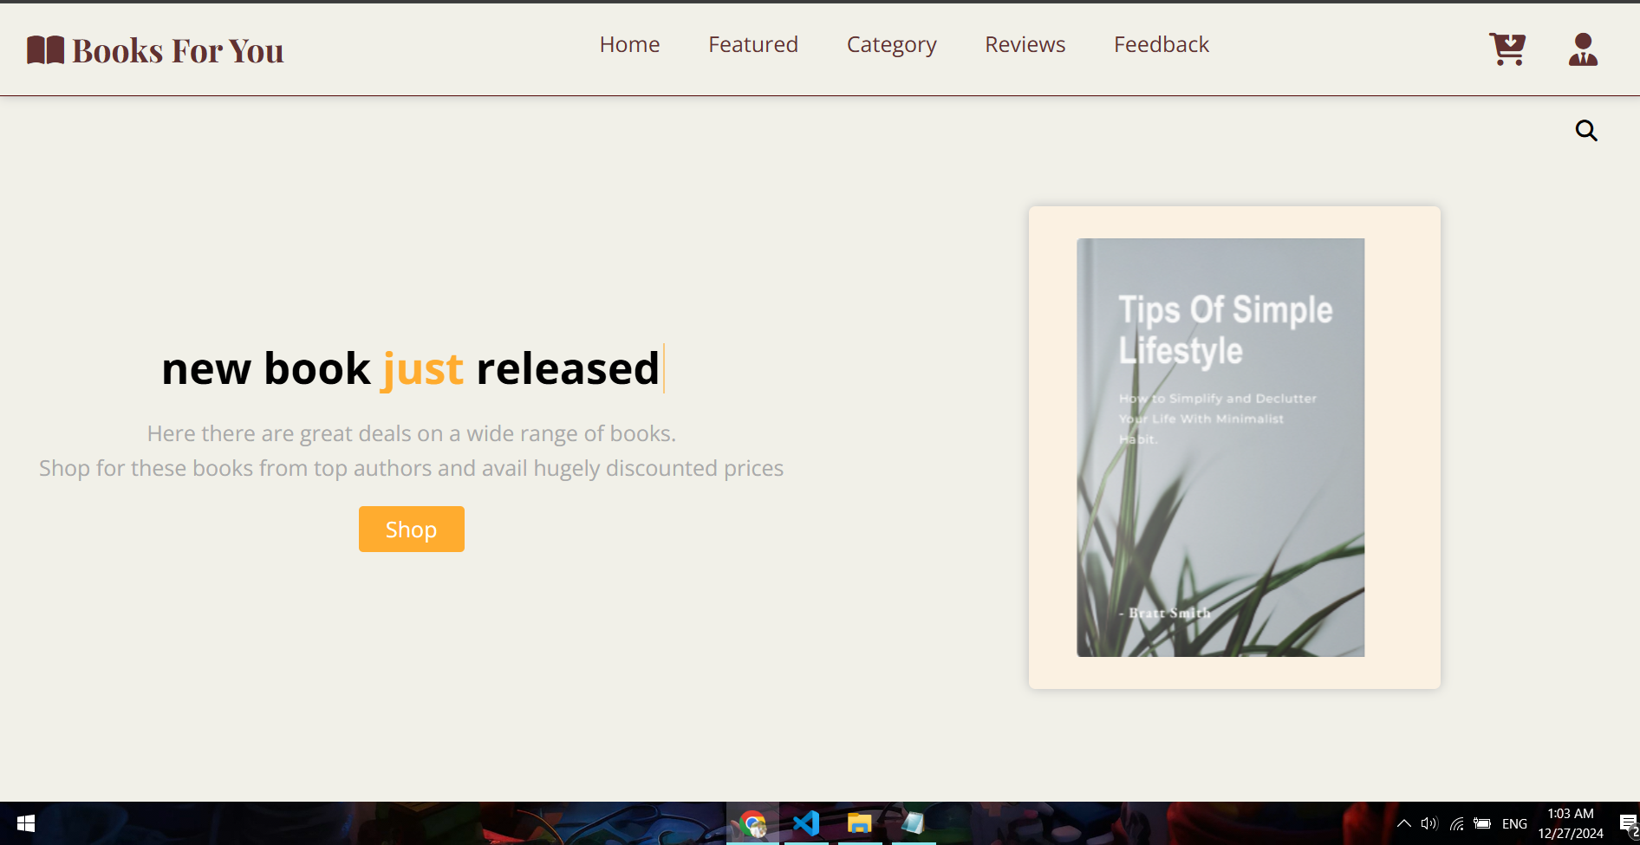The height and width of the screenshot is (845, 1640).
Task: Select the Tips Of Simple Lifestyle book cover
Action: (1220, 447)
